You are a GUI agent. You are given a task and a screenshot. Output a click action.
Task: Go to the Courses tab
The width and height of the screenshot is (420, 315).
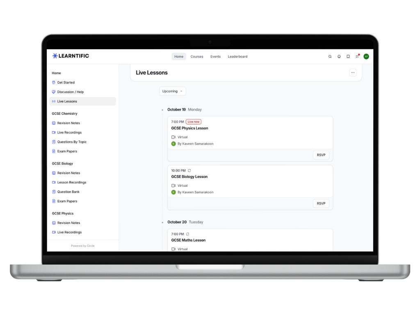tap(197, 57)
